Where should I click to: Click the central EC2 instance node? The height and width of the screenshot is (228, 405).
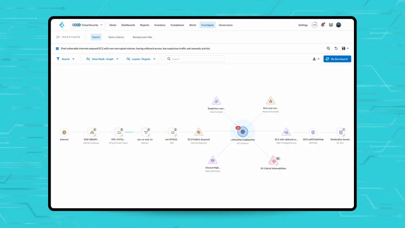tap(243, 132)
